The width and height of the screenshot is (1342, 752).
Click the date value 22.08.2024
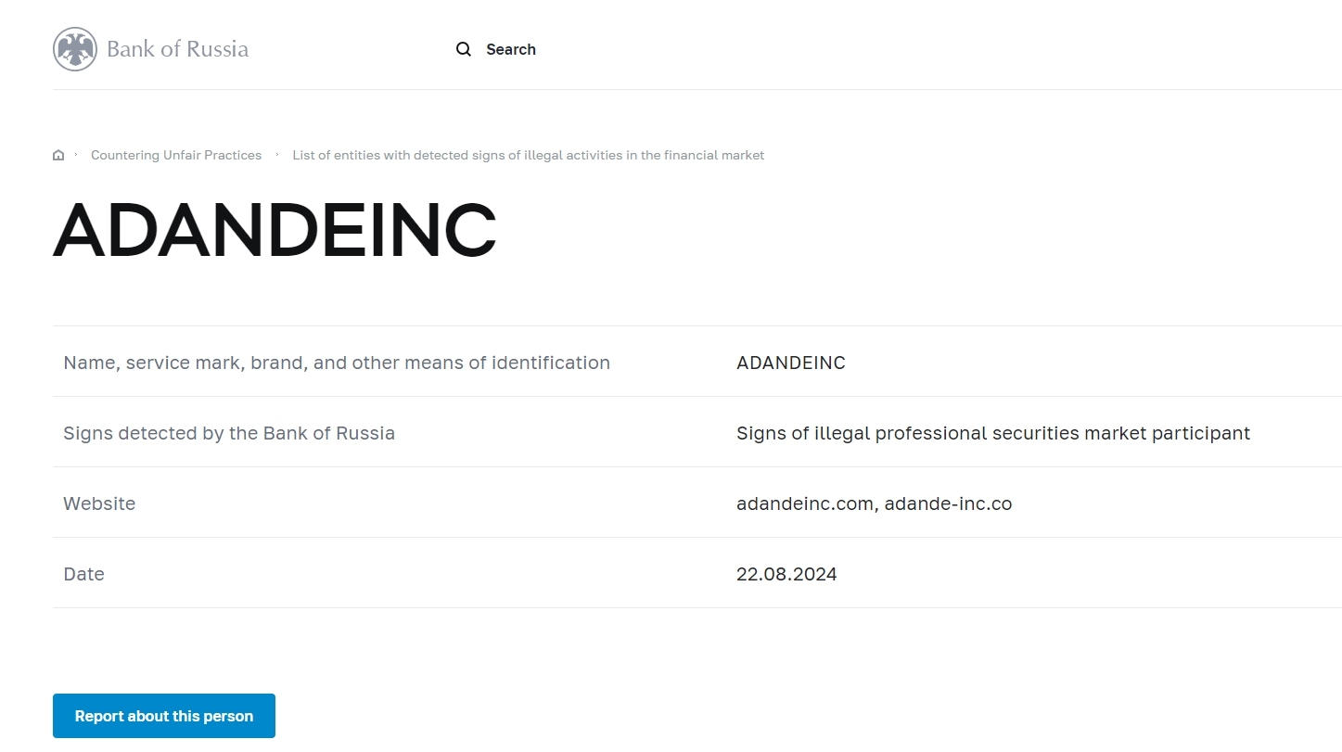786,574
